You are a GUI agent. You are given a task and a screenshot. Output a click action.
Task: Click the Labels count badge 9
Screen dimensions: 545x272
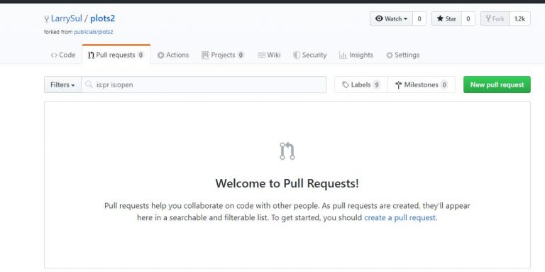376,85
